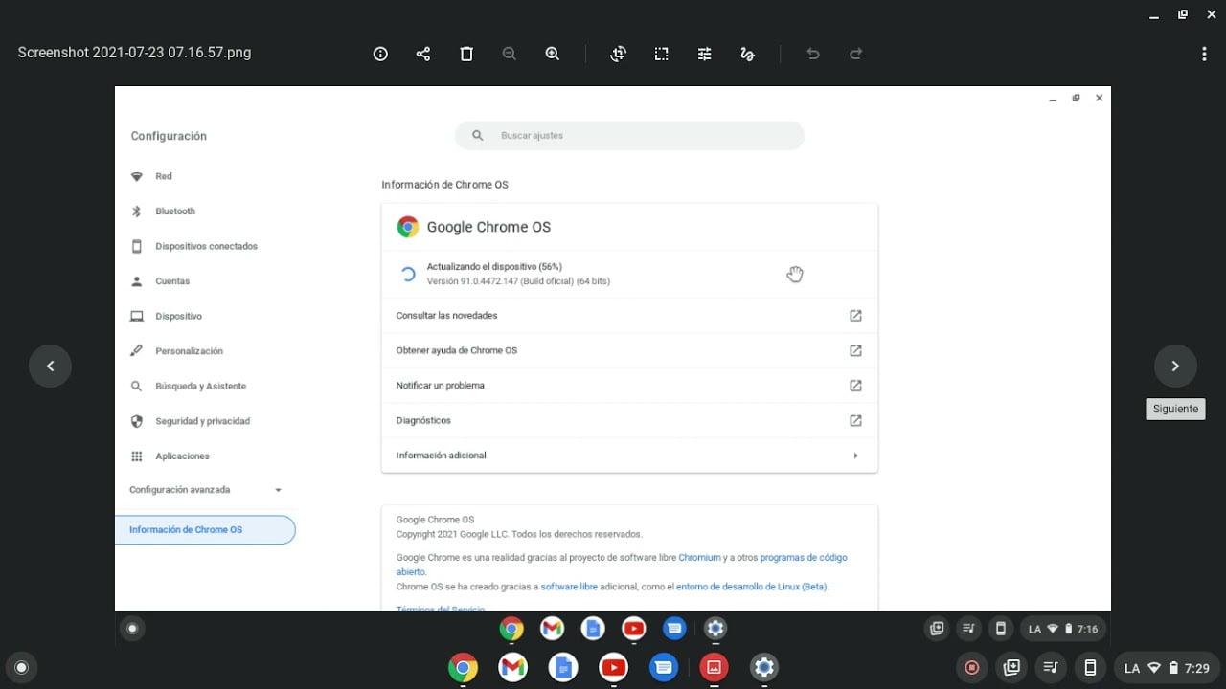The image size is (1226, 689).
Task: Open Consultar las novedades link
Action: pyautogui.click(x=629, y=316)
